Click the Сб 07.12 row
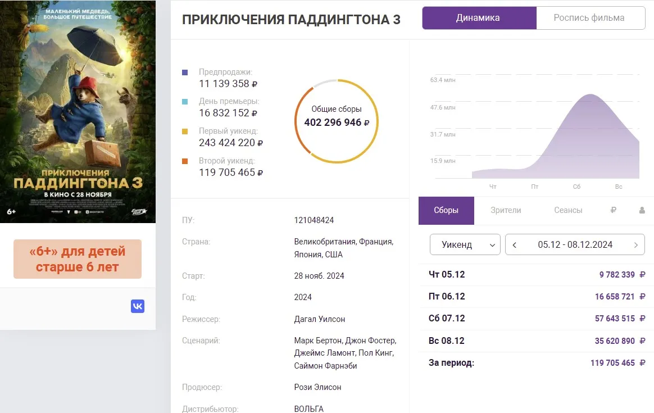The image size is (654, 413). (537, 319)
